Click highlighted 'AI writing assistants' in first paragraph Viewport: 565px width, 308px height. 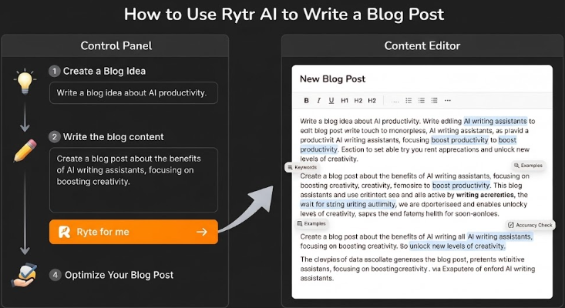(x=495, y=121)
